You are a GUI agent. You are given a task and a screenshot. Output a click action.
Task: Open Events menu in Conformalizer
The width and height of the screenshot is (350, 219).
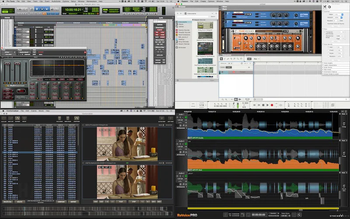[x=34, y=111]
